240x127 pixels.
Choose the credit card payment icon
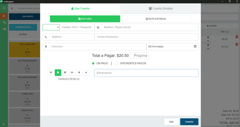click(x=65, y=73)
